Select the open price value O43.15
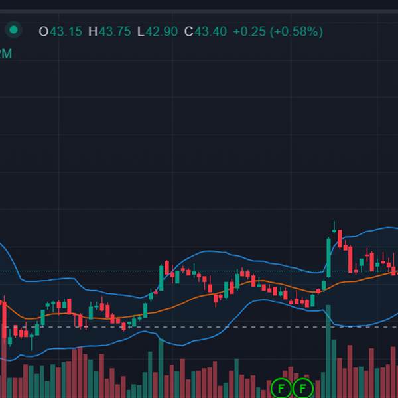The height and width of the screenshot is (398, 398). (60, 32)
